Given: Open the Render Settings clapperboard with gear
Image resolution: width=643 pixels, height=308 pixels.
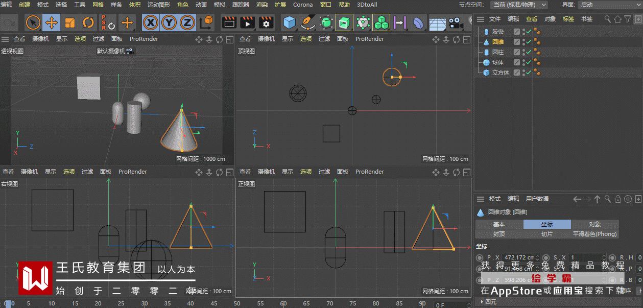Looking at the screenshot, I should tap(266, 22).
